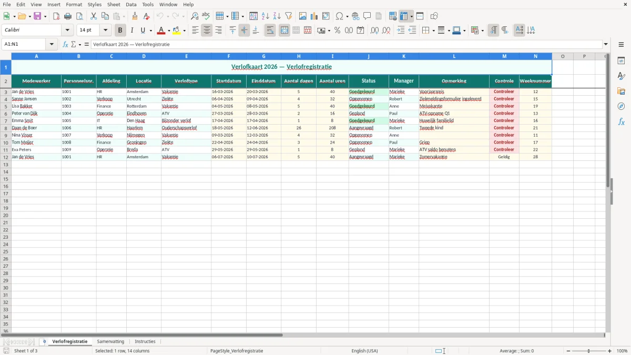631x355 pixels.
Task: Open Borders dropdown arrow
Action: [433, 31]
